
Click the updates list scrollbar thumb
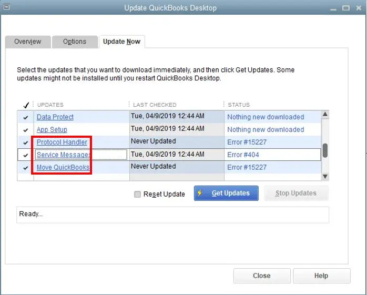tap(325, 150)
